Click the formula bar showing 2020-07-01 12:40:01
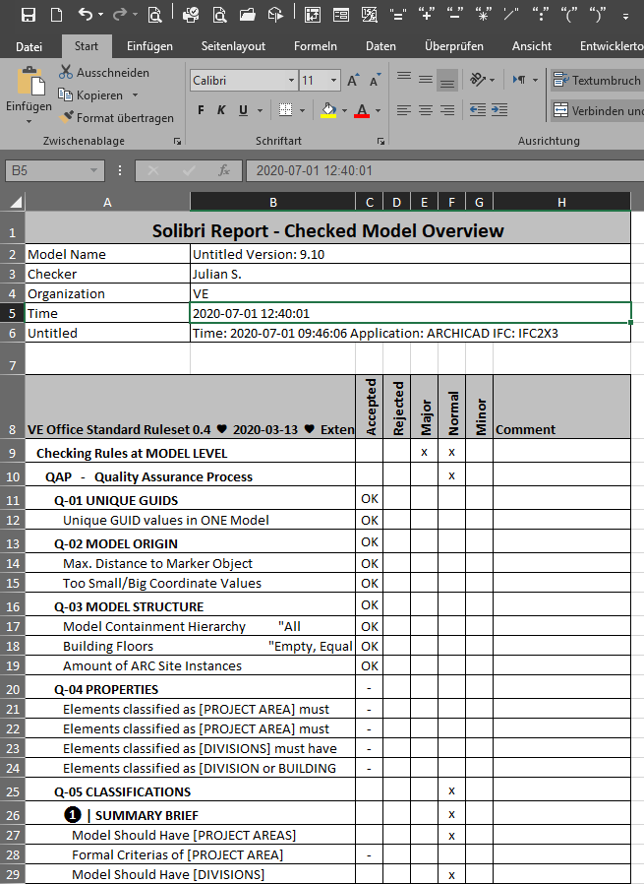The image size is (644, 884). 444,170
